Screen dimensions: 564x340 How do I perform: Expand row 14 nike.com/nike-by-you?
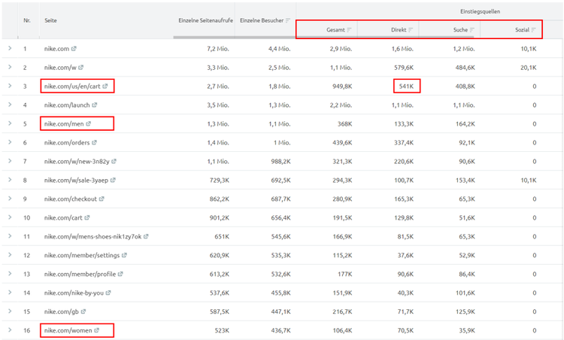tap(10, 292)
